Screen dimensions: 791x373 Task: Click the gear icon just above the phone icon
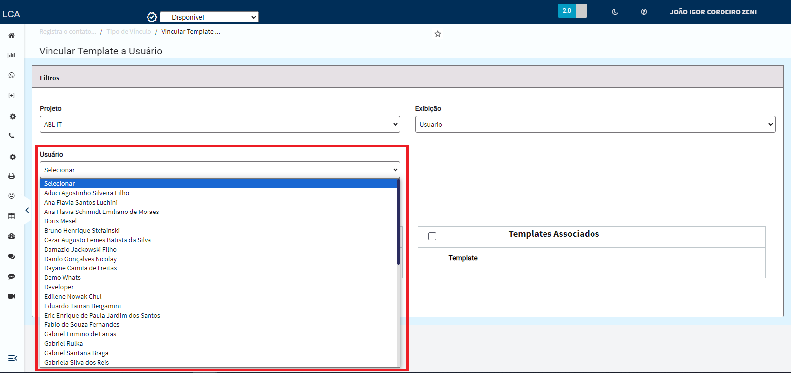click(12, 116)
